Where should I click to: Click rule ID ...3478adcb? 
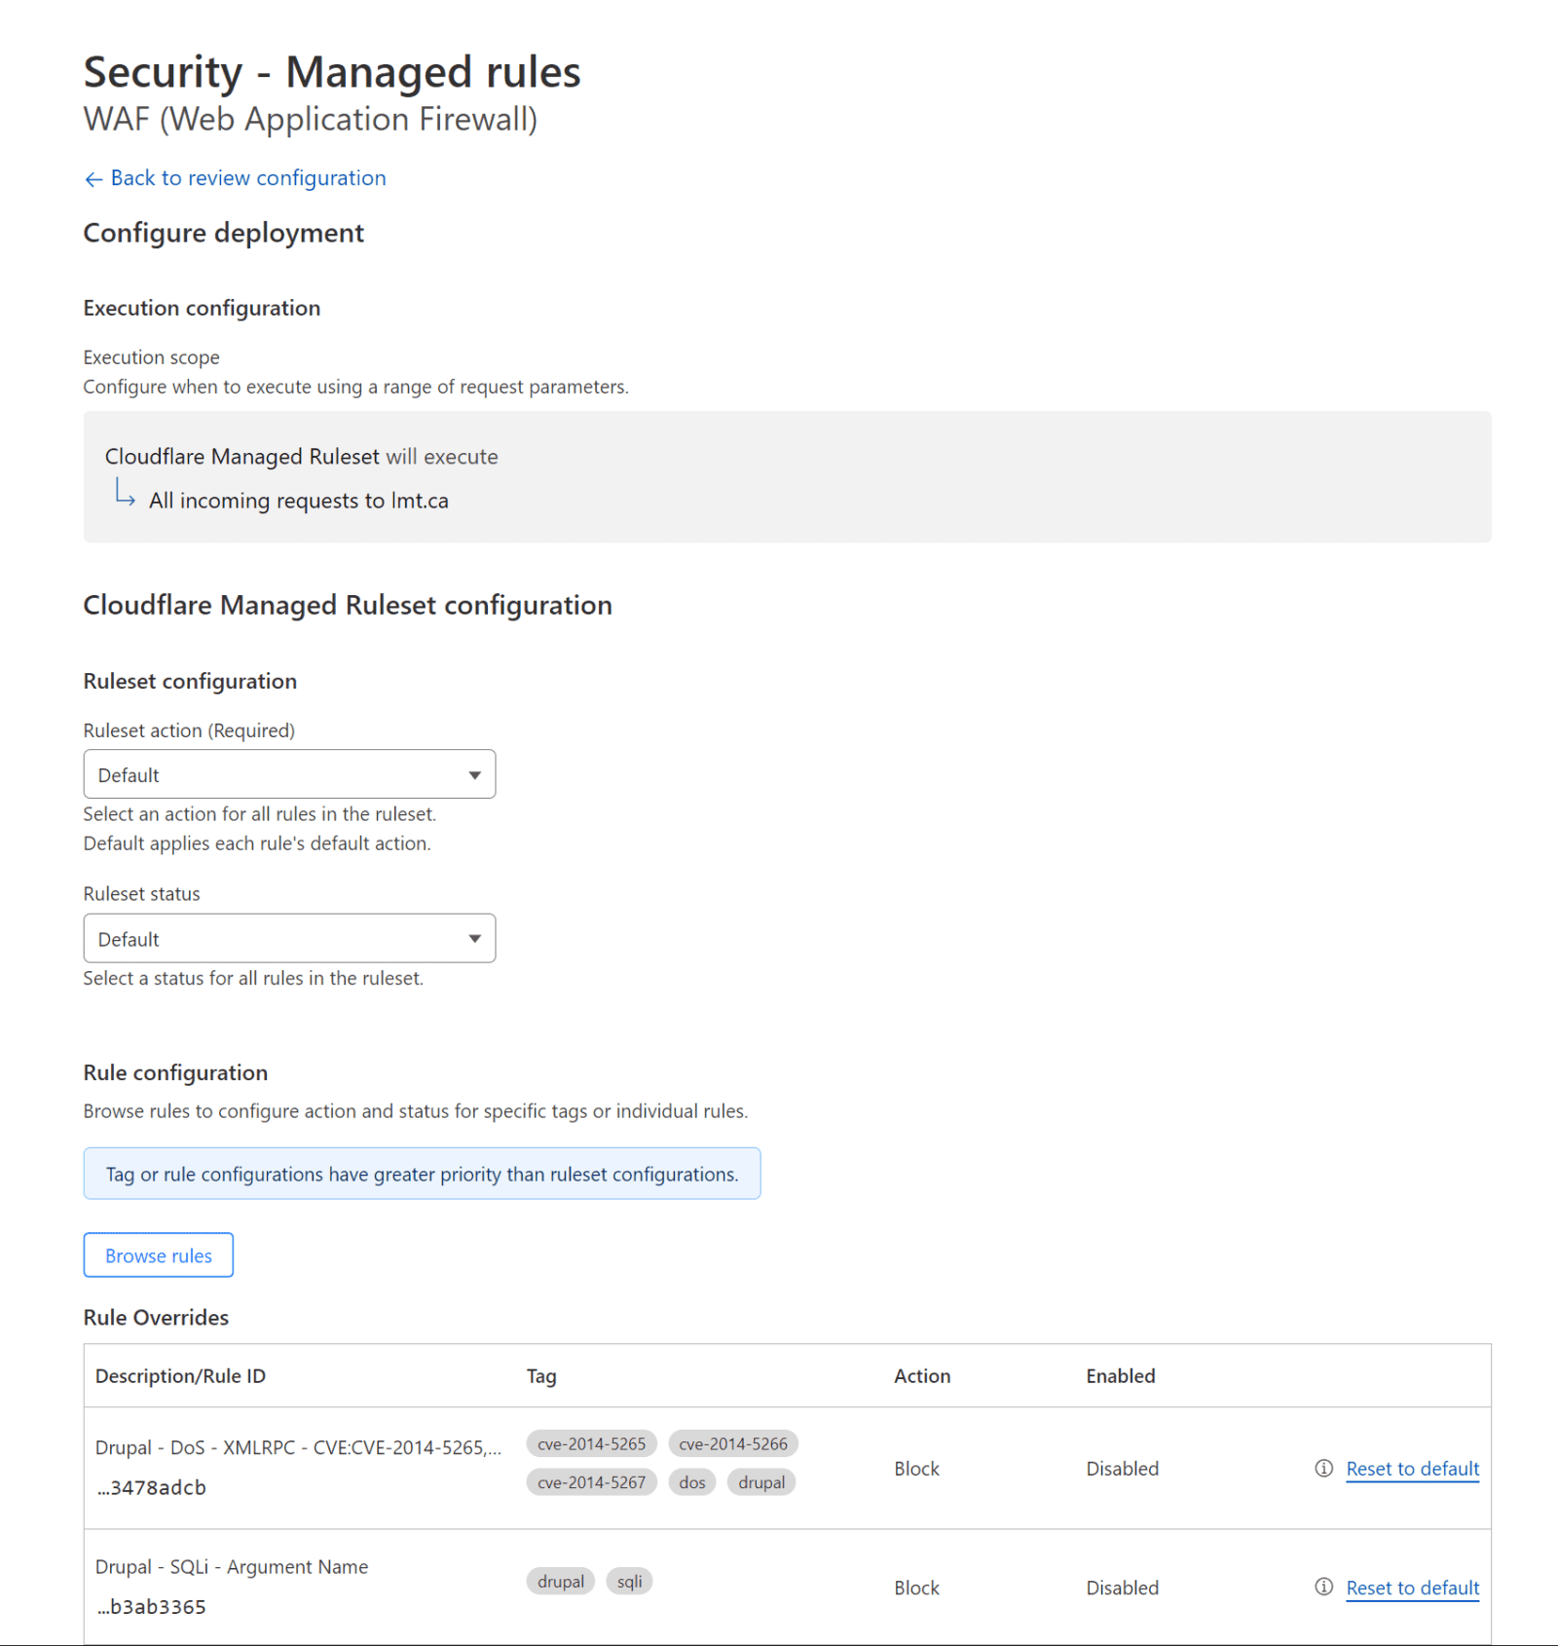click(151, 1487)
